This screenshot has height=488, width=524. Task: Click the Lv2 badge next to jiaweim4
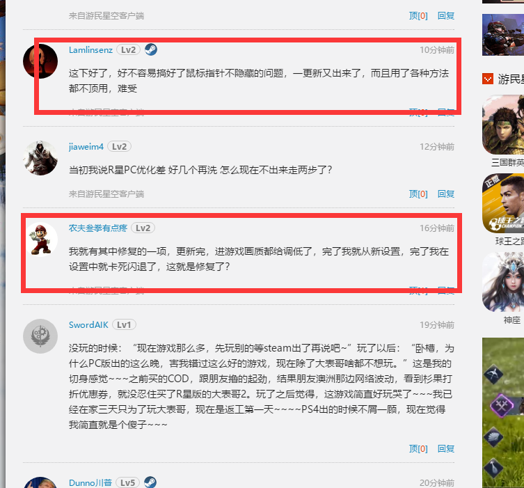[x=119, y=147]
